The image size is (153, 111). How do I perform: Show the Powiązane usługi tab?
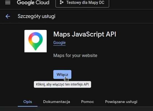tap(121, 102)
